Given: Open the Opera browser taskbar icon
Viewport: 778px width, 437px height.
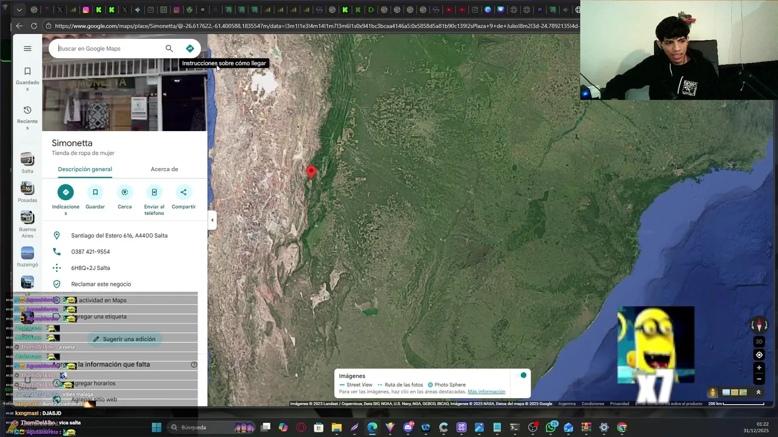Looking at the screenshot, I should tap(301, 427).
